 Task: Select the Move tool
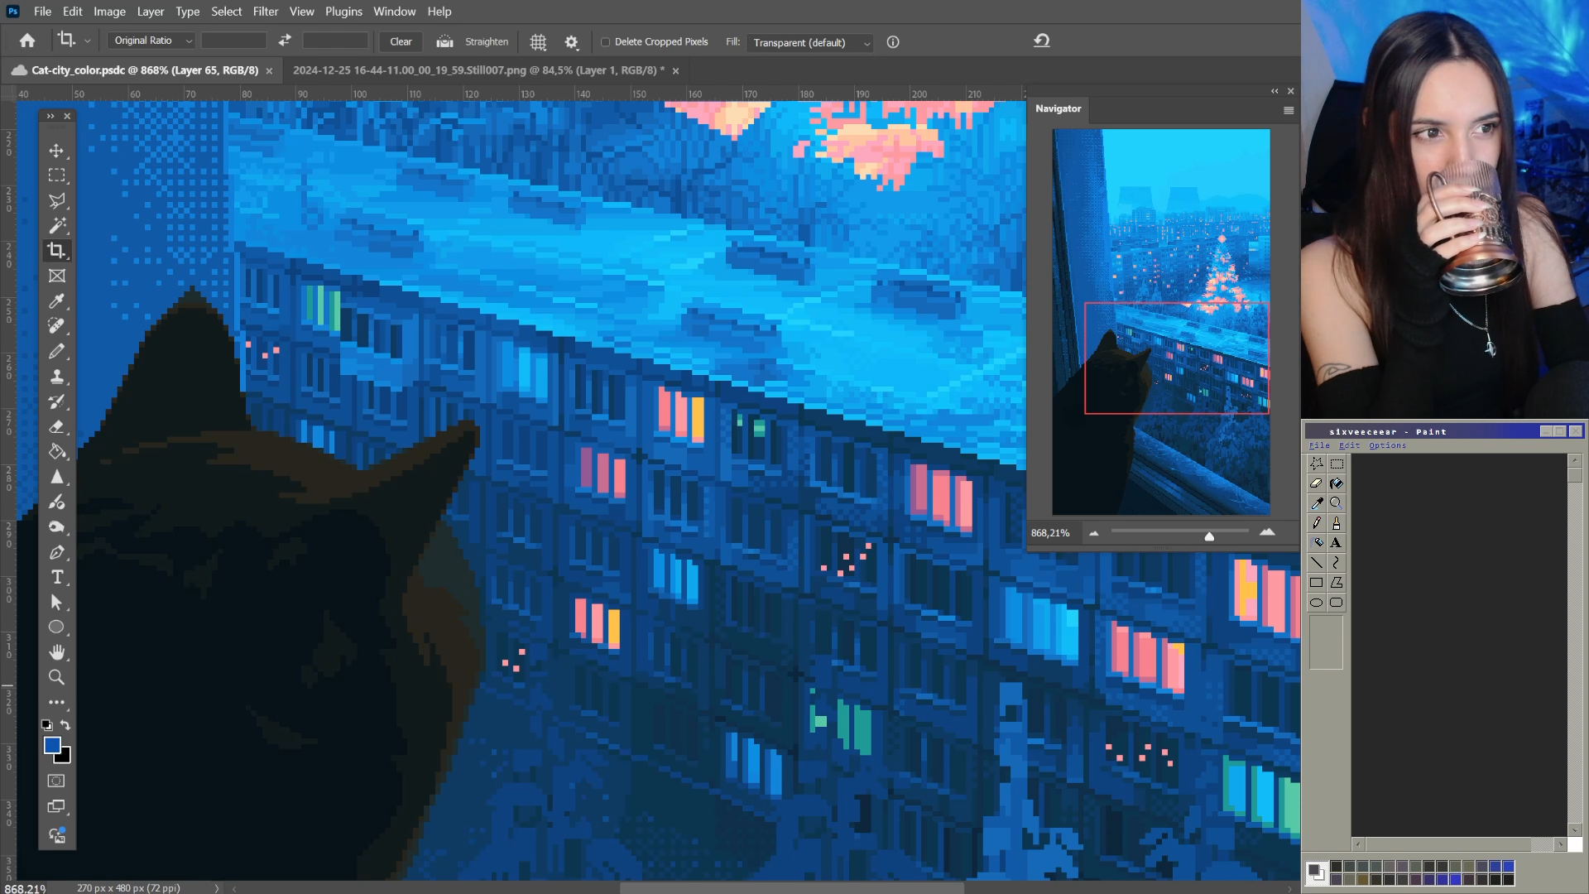[x=56, y=151]
